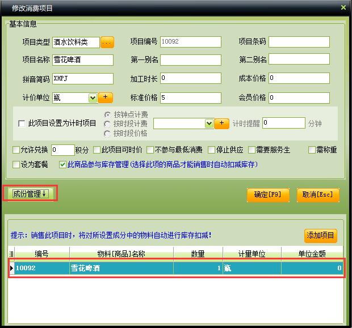
Task: Click the 项目名称 field with 雪花啤酒
Action: coord(83,60)
